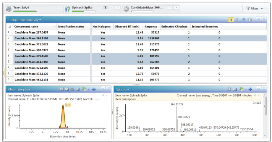
Task: Click the molecule icon in Component Summary toolbar
Action: click(x=237, y=19)
